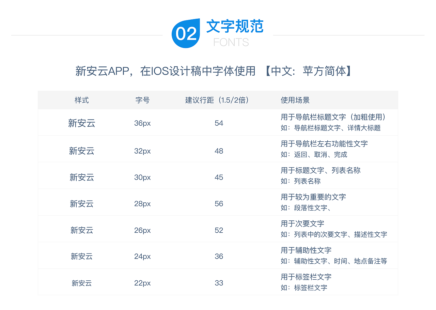Expand the 样式 column header

coord(81,100)
